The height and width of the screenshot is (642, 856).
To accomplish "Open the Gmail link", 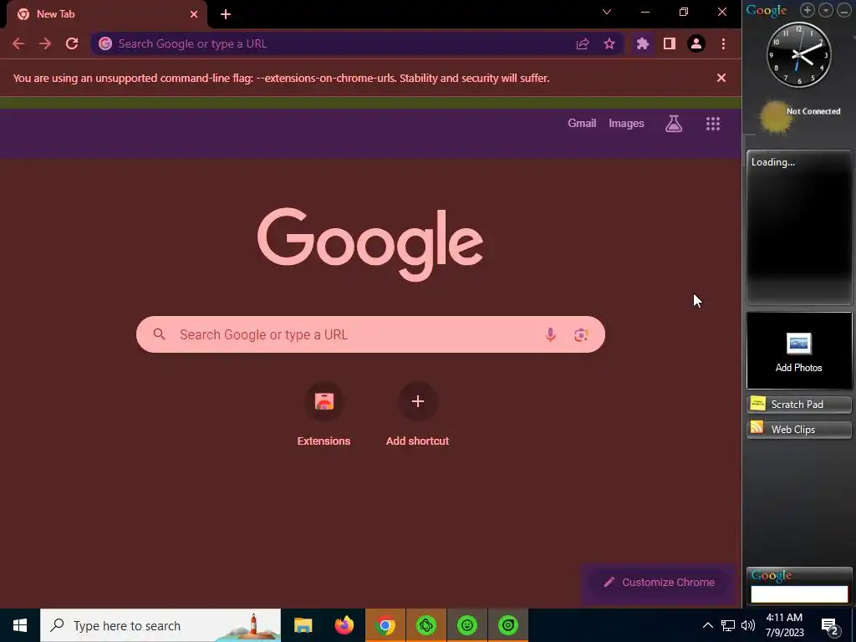I will pyautogui.click(x=582, y=124).
